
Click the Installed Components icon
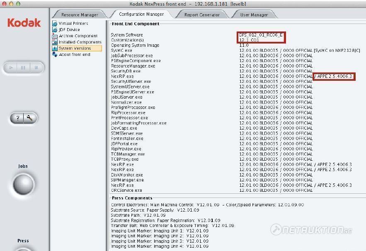coord(55,42)
